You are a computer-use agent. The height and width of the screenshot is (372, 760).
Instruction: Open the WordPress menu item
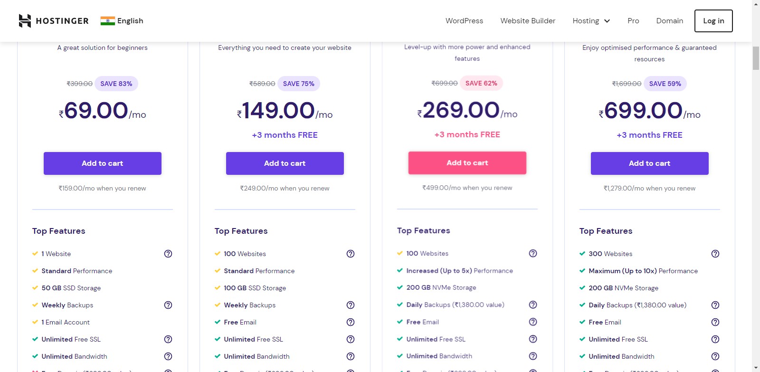coord(464,21)
